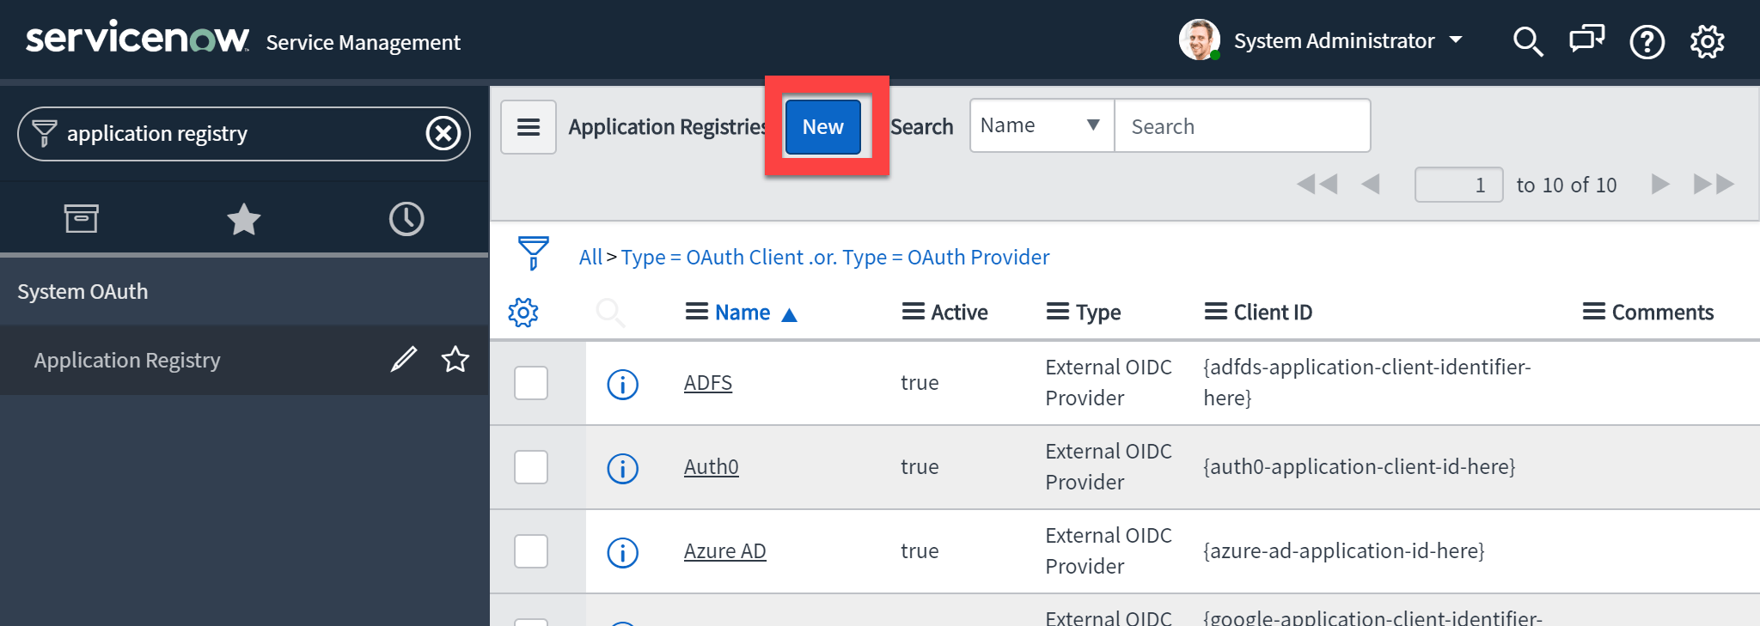Image resolution: width=1760 pixels, height=626 pixels.
Task: Open the Azure AD record link
Action: (x=724, y=551)
